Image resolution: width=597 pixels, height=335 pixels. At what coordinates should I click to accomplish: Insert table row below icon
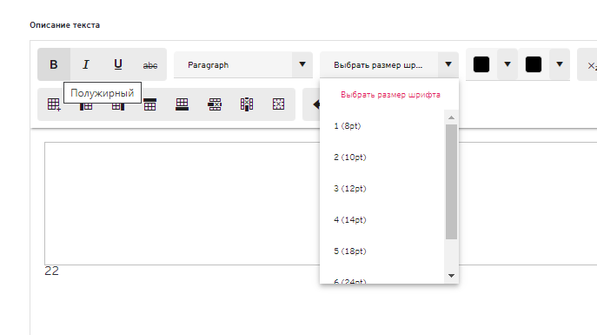182,104
